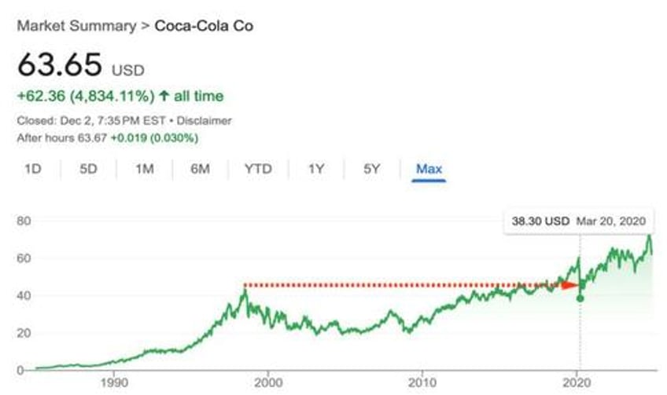Click the 63.65 USD price
This screenshot has width=667, height=395.
pos(81,65)
